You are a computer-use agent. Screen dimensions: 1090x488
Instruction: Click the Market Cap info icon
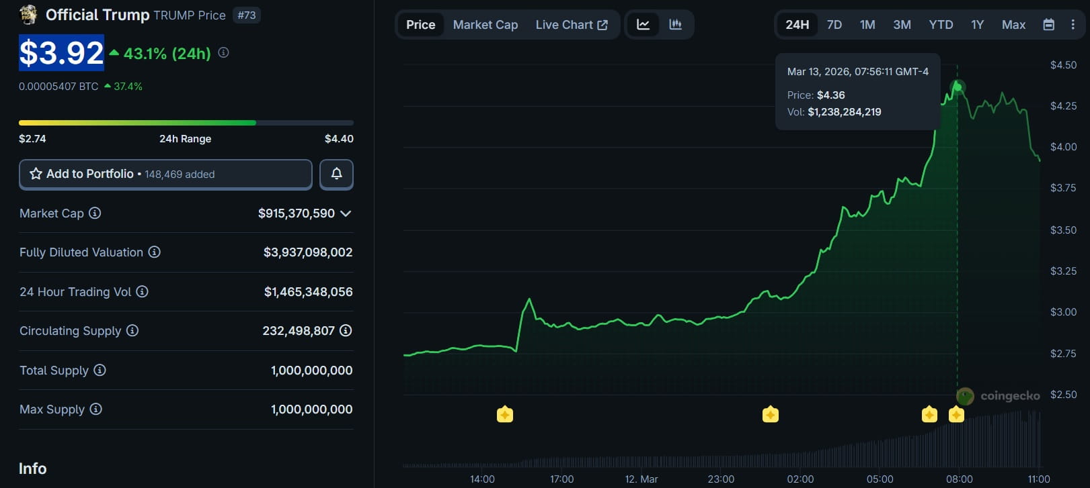95,213
